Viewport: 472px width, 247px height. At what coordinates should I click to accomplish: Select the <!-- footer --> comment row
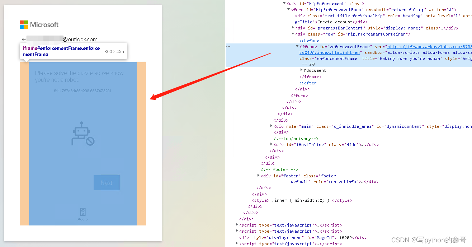pos(279,169)
